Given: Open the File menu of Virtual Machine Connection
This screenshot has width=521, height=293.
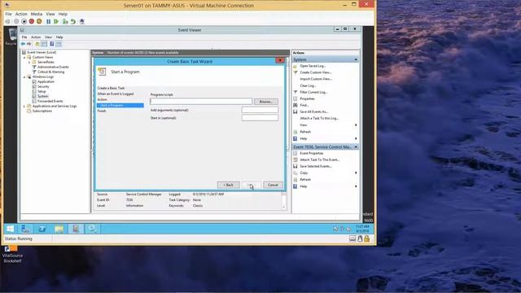Looking at the screenshot, I should pyautogui.click(x=8, y=14).
